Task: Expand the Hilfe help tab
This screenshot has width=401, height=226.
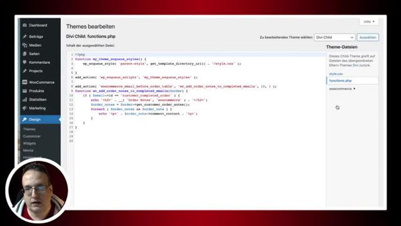Action: pos(369,22)
